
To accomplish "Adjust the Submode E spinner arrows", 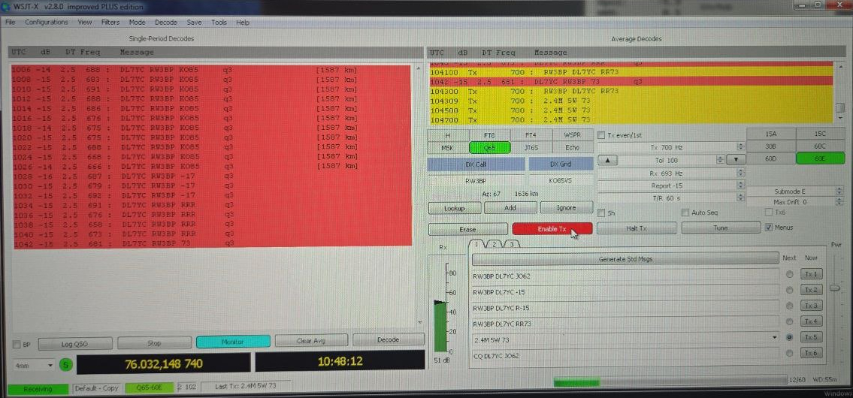I will pos(839,191).
